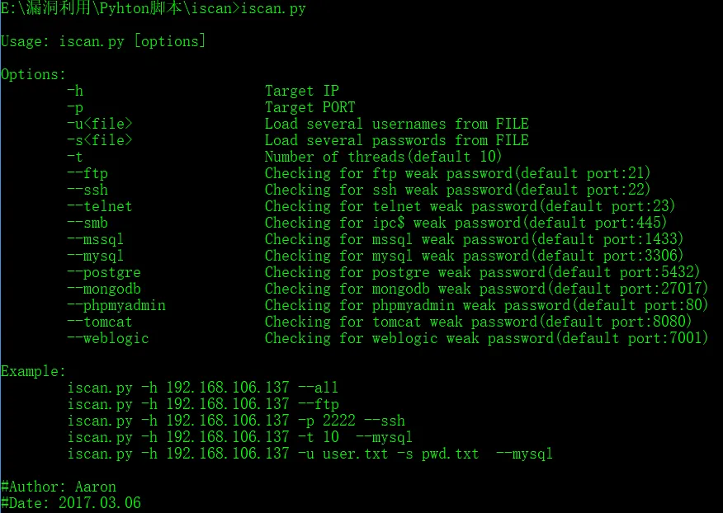Click the --ssh option text

pyautogui.click(x=87, y=190)
